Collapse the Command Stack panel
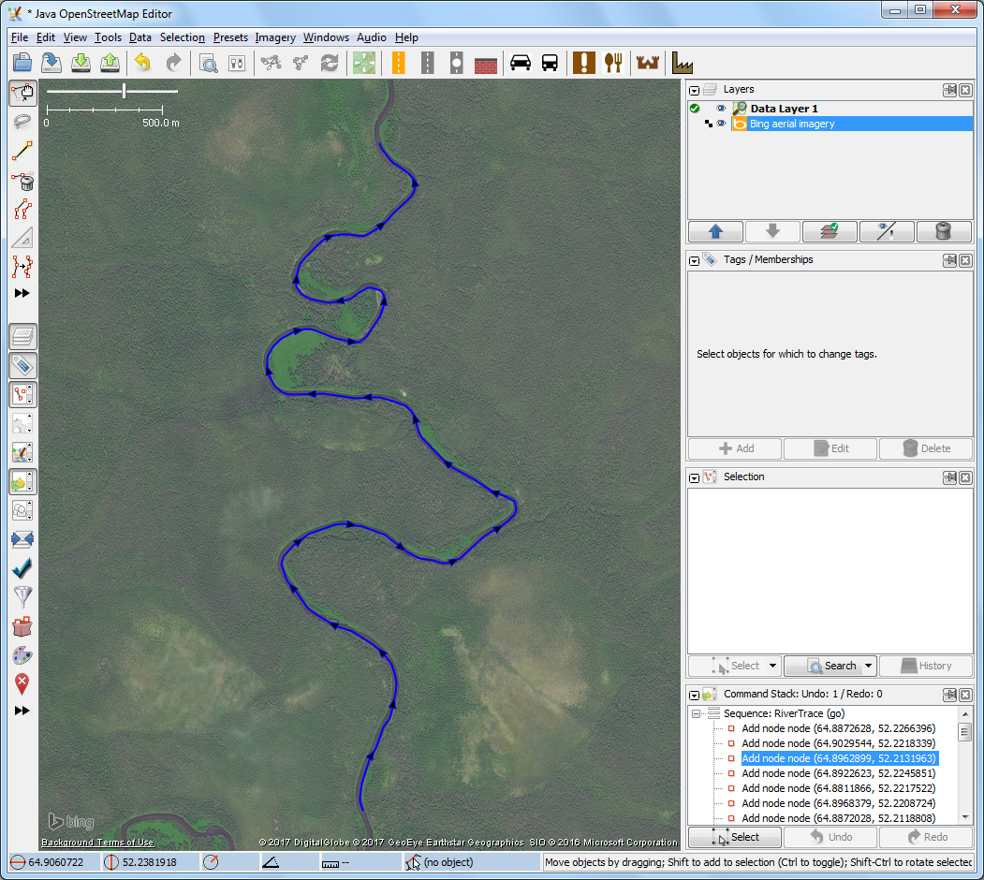Image resolution: width=984 pixels, height=880 pixels. point(695,695)
